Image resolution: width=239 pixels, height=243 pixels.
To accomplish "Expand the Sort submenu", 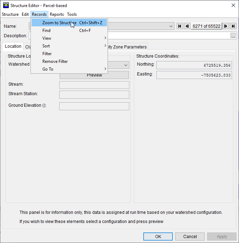I will [69, 46].
